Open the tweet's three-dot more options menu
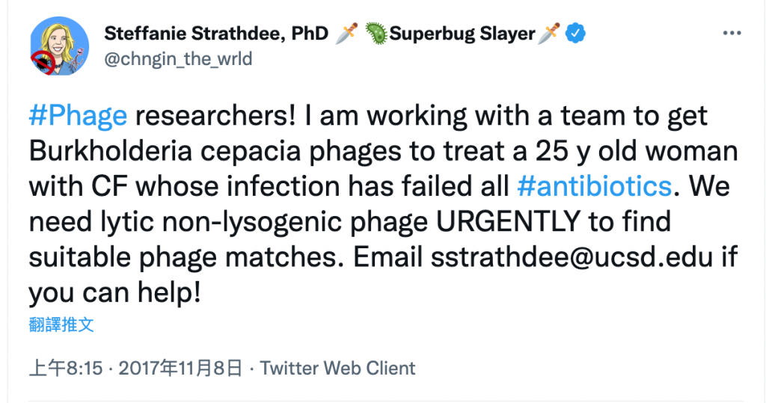 click(x=731, y=34)
